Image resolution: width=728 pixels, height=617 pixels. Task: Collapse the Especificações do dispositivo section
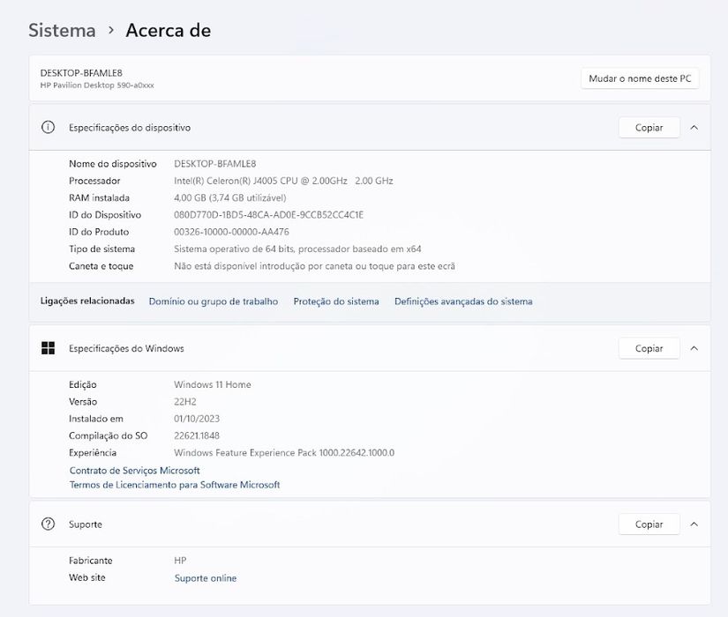pyautogui.click(x=694, y=128)
